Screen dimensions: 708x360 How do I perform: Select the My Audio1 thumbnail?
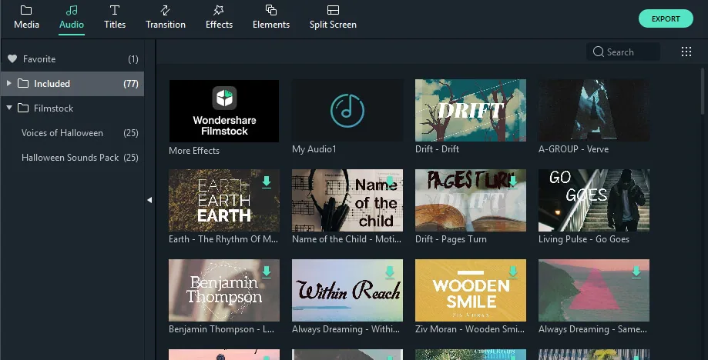click(347, 111)
